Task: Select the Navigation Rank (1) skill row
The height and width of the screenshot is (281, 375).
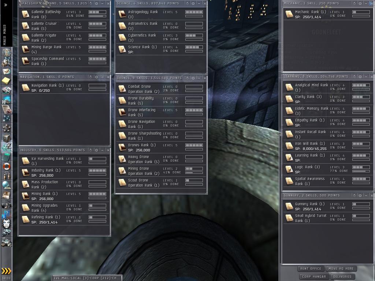Action: [x=64, y=88]
